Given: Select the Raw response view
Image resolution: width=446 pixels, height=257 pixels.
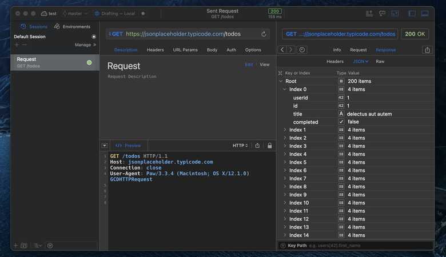Looking at the screenshot, I should pos(380,61).
